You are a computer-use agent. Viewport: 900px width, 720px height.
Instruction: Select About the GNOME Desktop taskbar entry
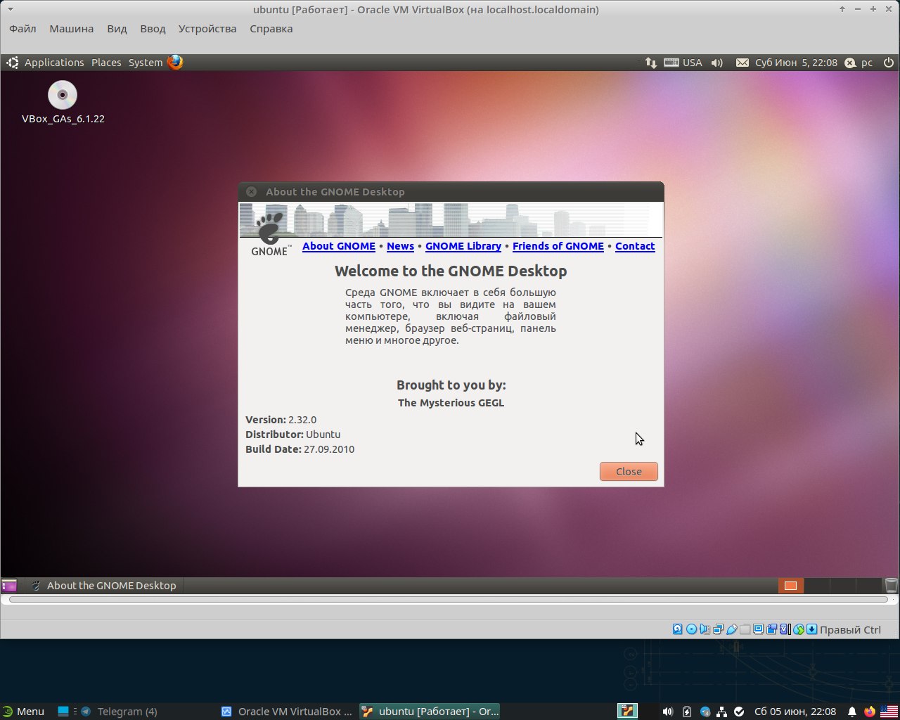(x=104, y=585)
